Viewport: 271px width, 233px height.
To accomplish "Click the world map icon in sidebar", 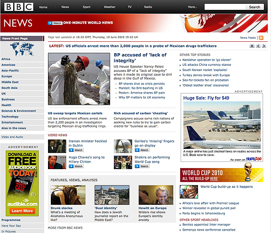I will [22, 49].
